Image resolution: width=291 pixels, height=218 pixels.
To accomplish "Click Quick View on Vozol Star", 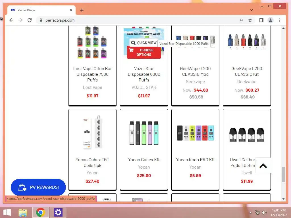I will click(x=144, y=43).
